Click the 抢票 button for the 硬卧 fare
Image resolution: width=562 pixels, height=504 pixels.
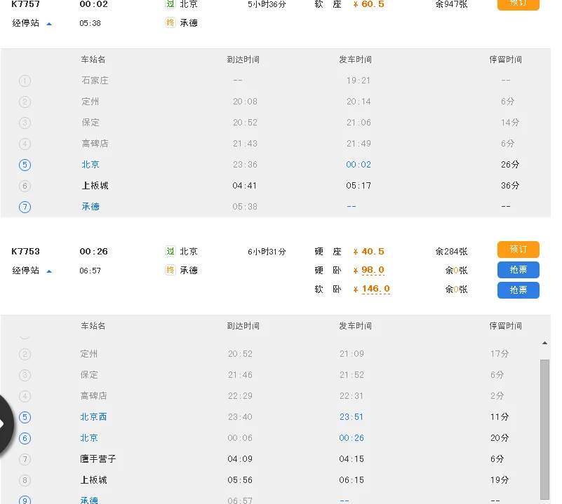[518, 270]
